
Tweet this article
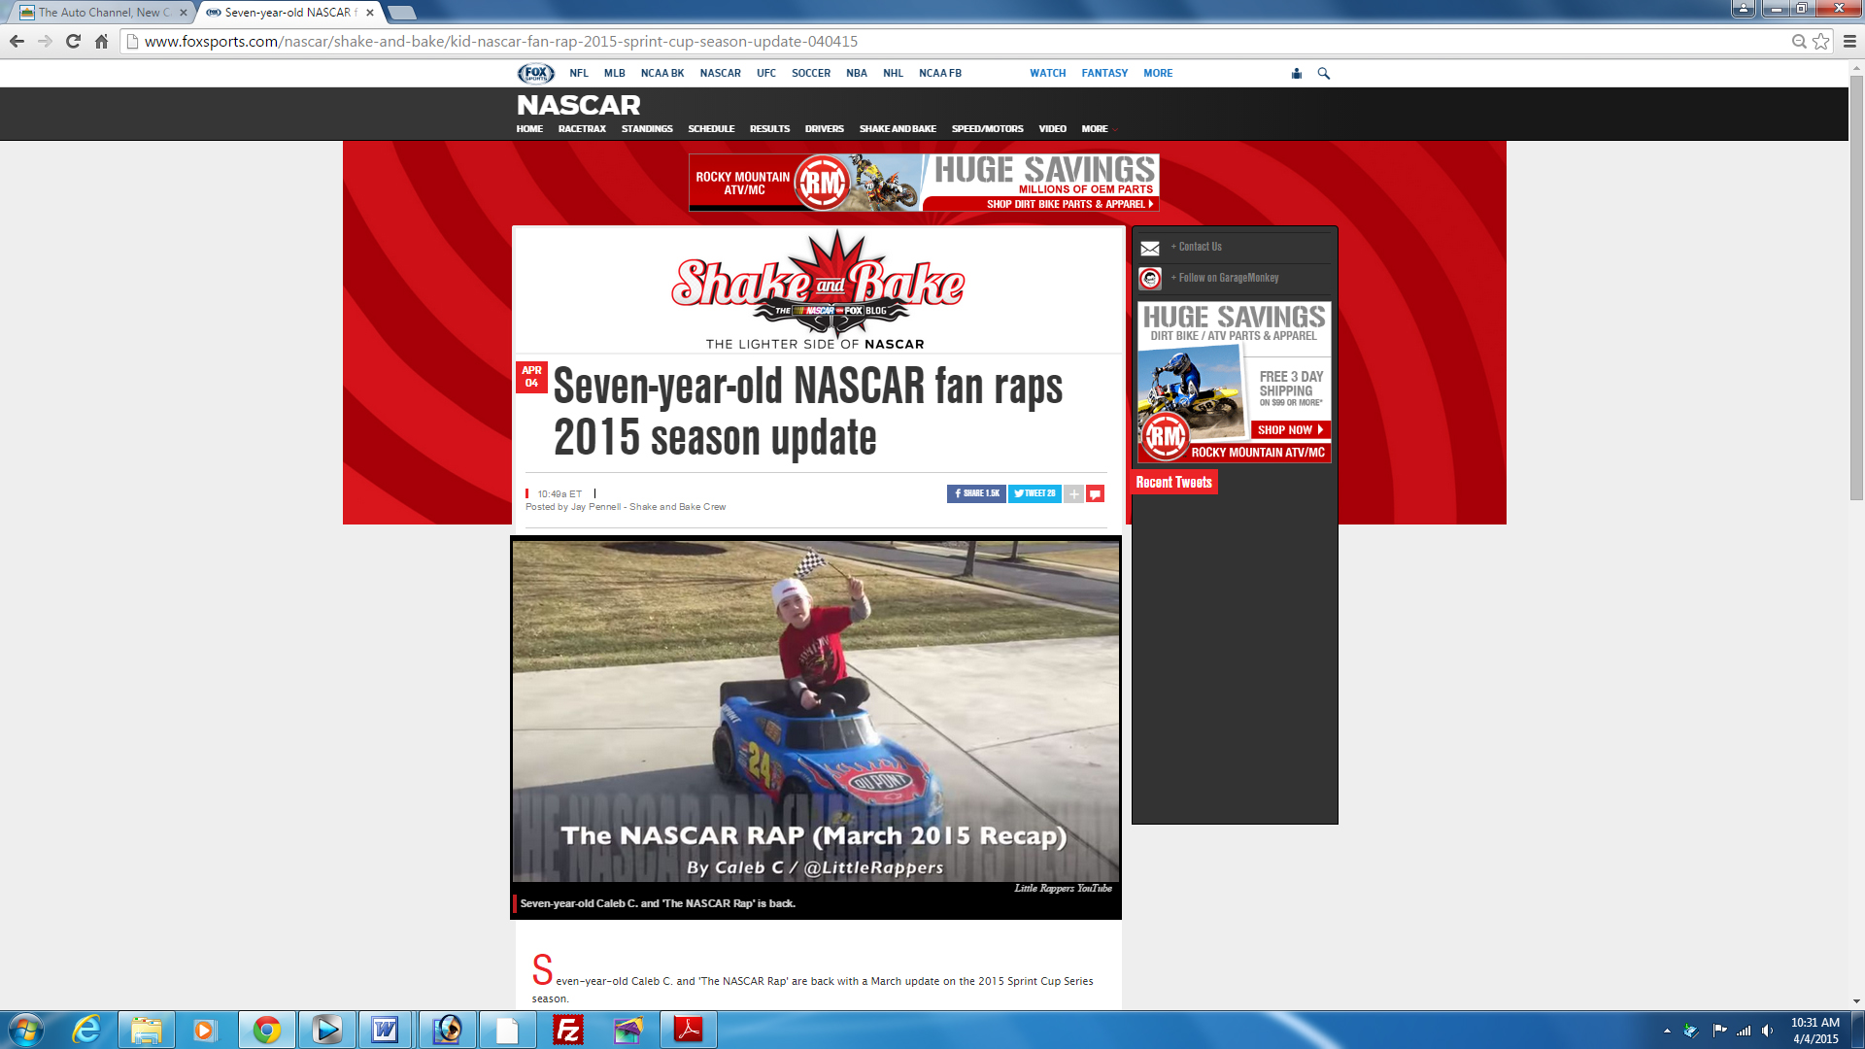point(1034,493)
